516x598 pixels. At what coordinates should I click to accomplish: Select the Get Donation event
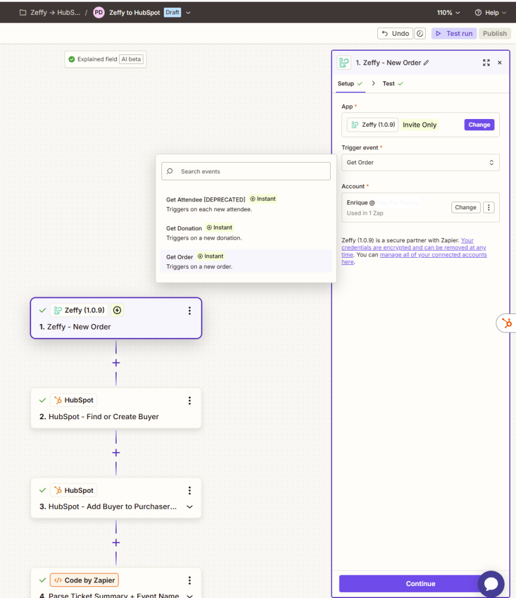pos(246,233)
